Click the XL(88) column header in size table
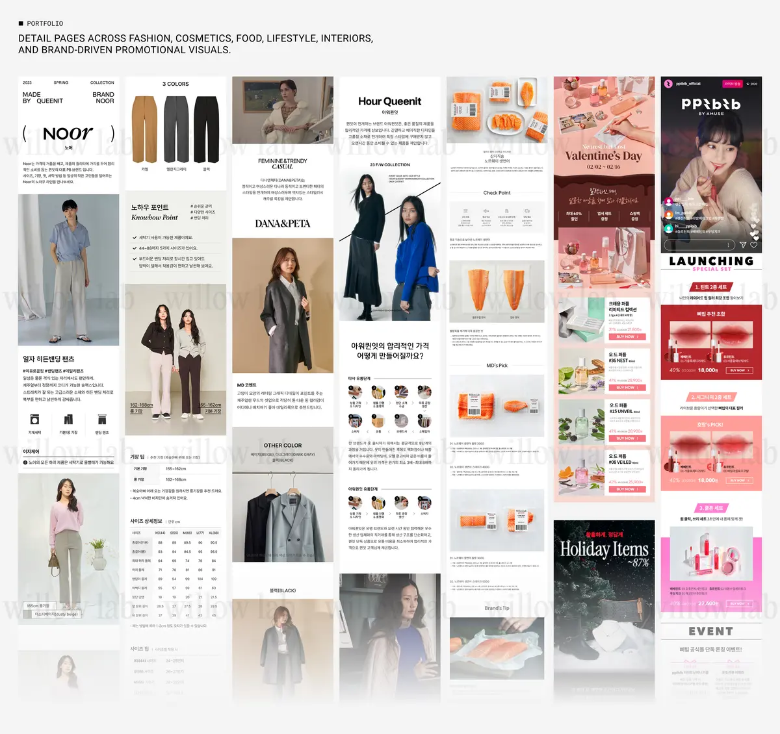780x734 pixels. pyautogui.click(x=214, y=533)
